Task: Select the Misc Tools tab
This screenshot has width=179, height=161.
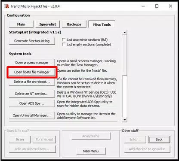Action: click(x=102, y=24)
